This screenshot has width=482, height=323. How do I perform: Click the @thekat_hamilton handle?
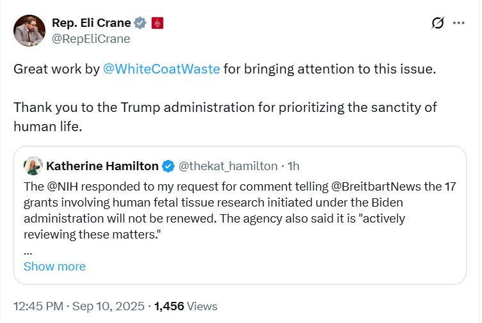[x=228, y=166]
